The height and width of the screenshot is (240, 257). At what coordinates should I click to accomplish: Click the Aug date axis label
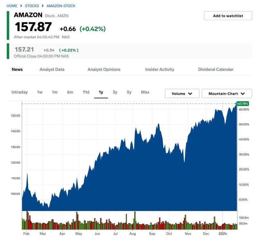tap(132, 234)
